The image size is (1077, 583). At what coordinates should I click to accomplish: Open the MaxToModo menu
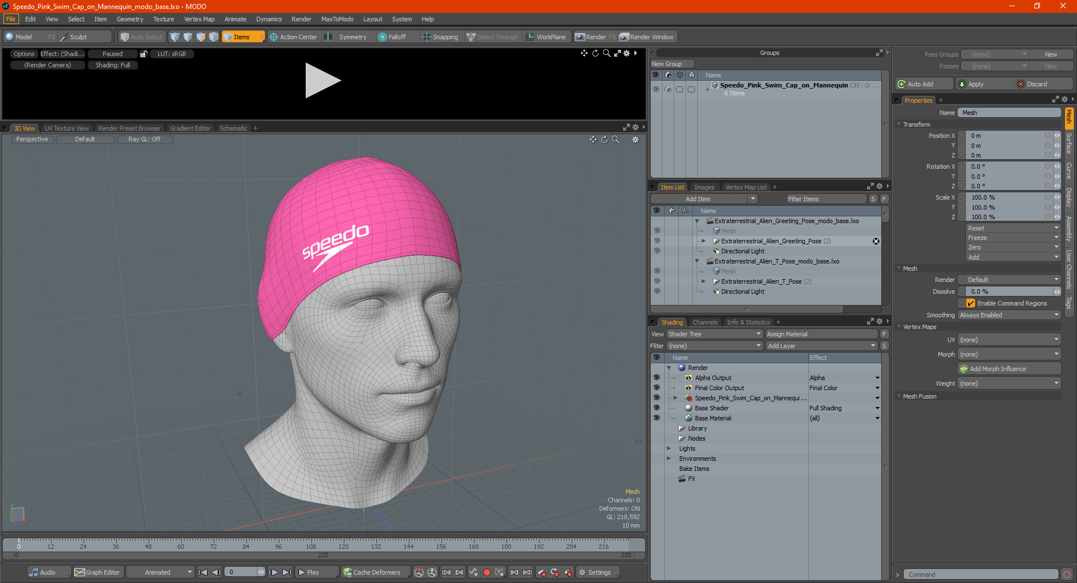coord(337,19)
